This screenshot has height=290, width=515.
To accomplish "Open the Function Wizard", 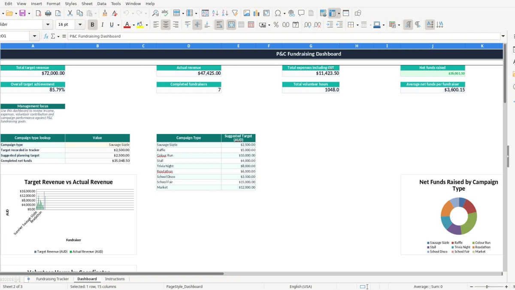I will [46, 36].
